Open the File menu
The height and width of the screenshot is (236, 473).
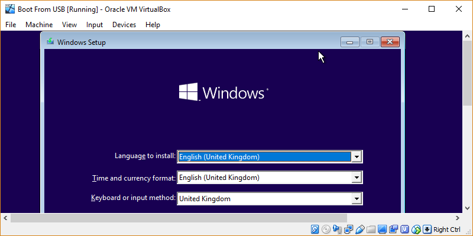[x=11, y=25]
